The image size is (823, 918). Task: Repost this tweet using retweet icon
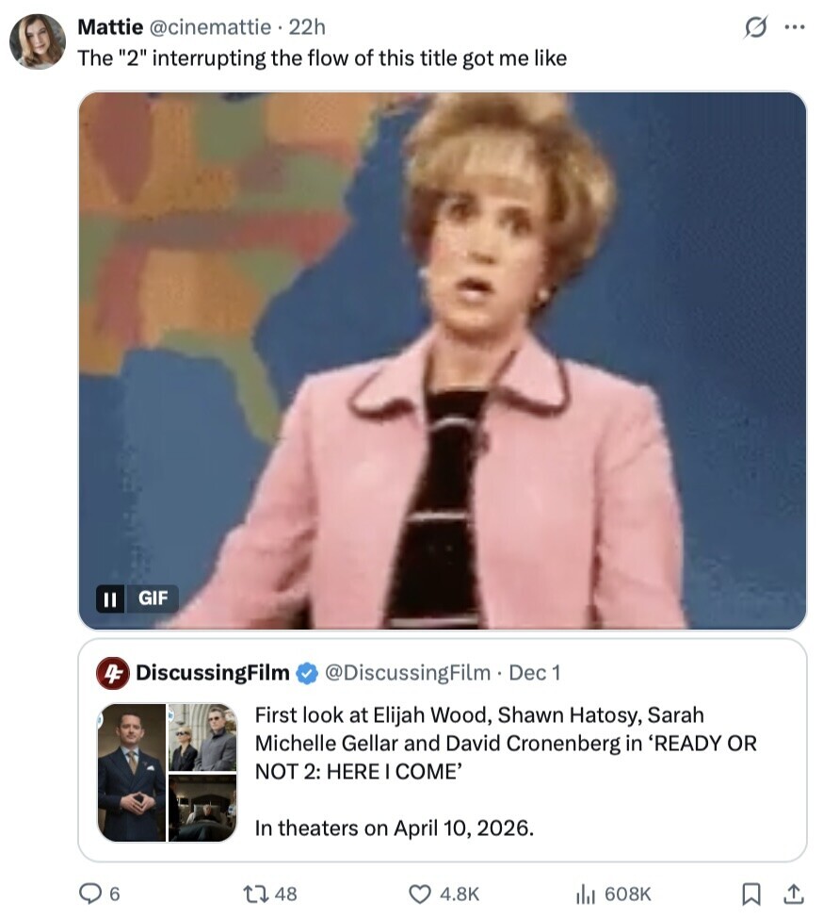pos(256,893)
